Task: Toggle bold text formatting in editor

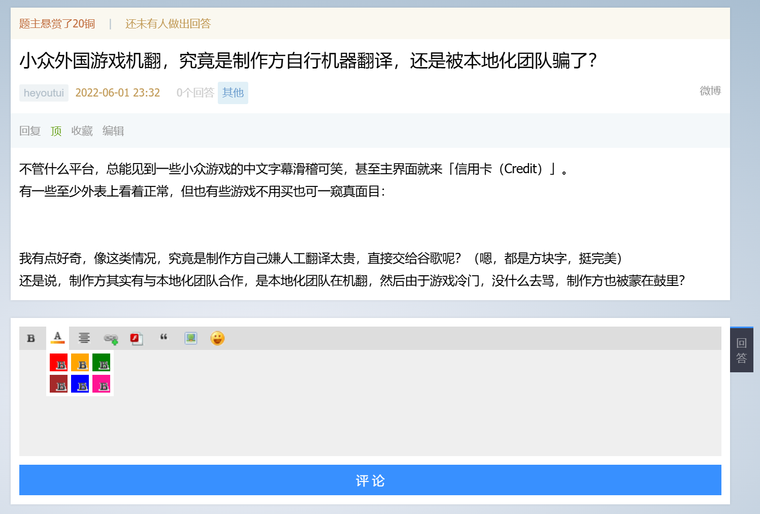Action: coord(31,338)
